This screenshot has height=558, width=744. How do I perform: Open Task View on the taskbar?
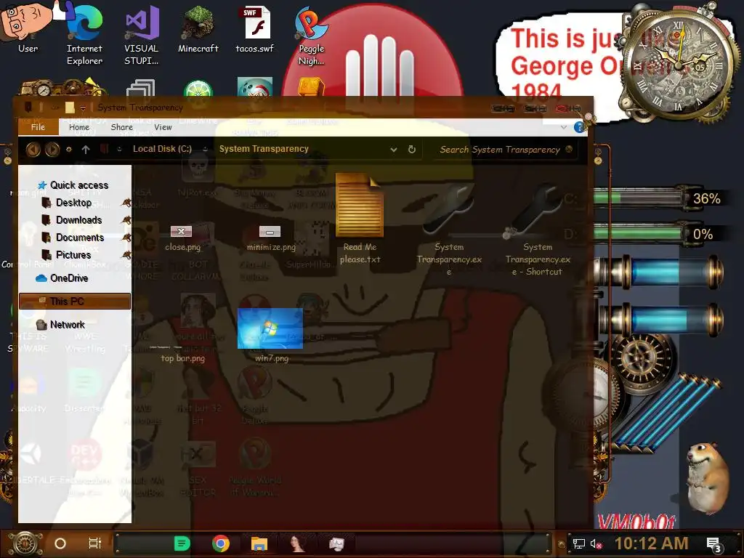click(95, 543)
